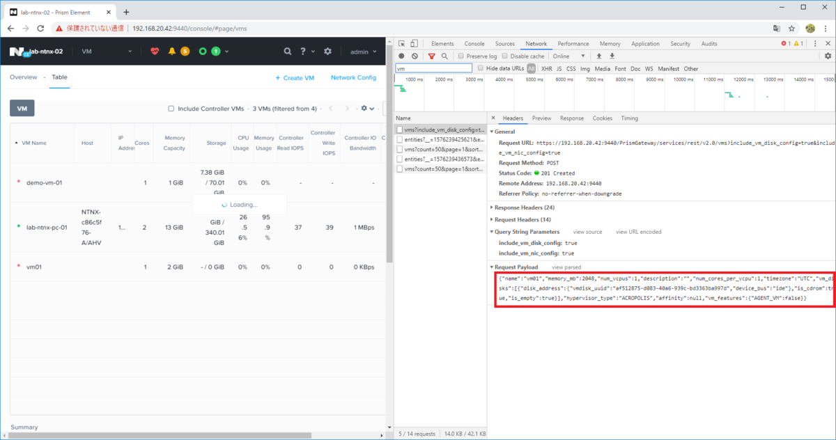836x440 pixels.
Task: Open the admin user dropdown
Action: pos(363,52)
